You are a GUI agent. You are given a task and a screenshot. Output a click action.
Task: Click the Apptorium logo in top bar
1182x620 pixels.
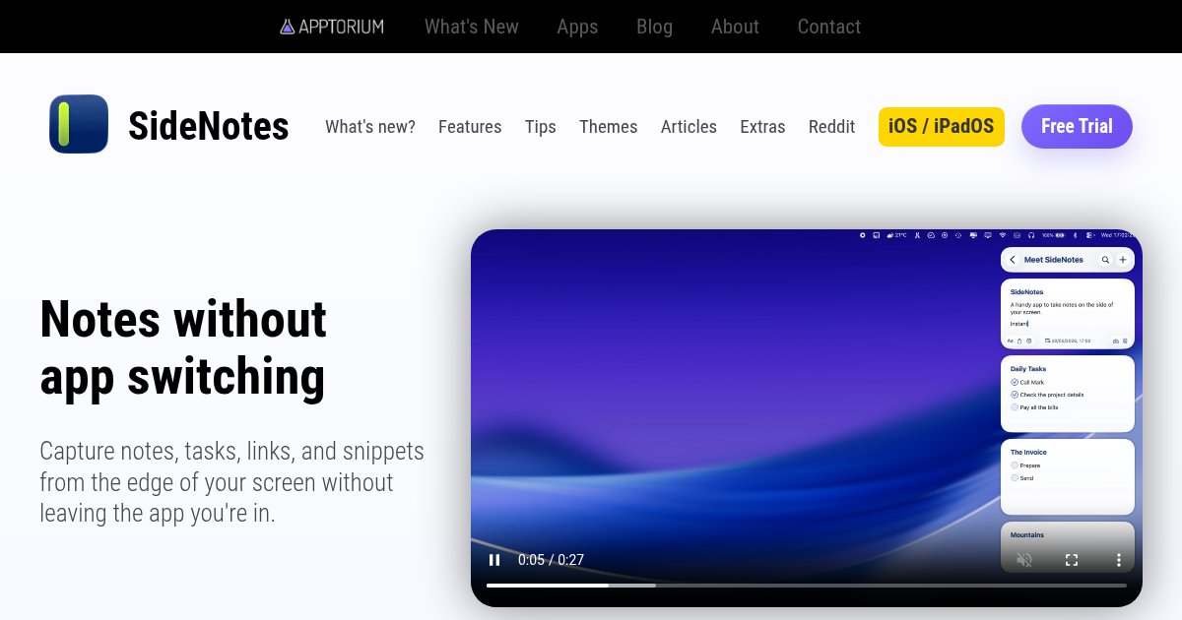332,27
